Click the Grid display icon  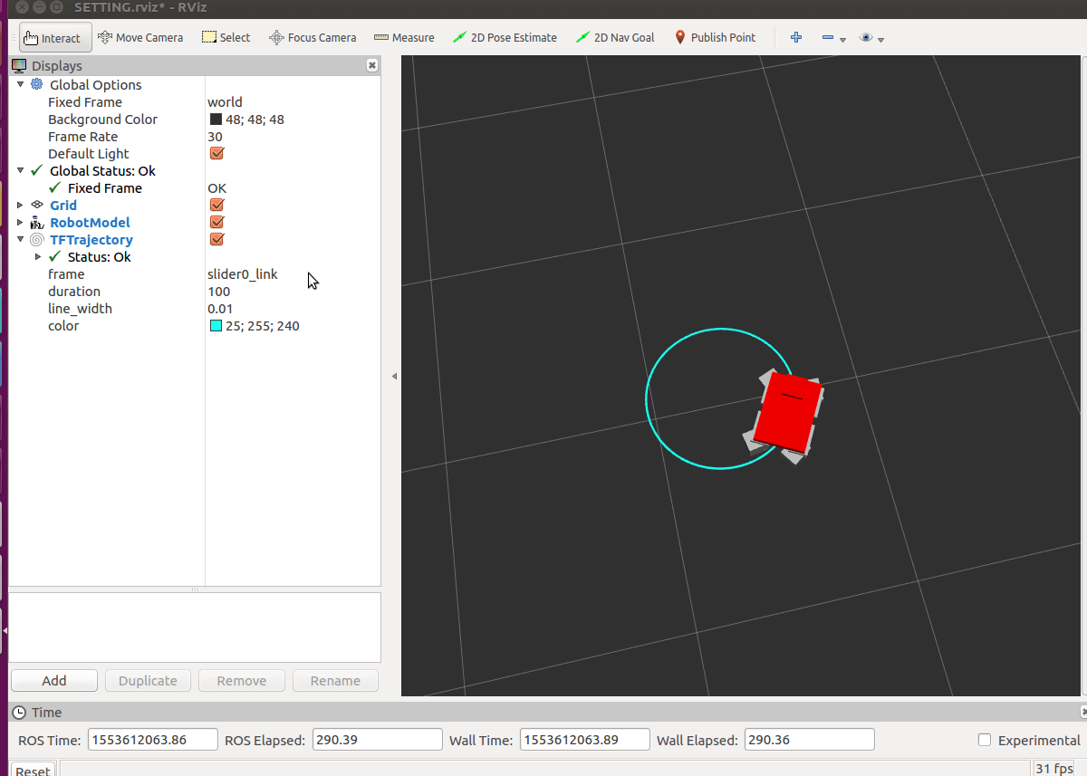pos(37,206)
